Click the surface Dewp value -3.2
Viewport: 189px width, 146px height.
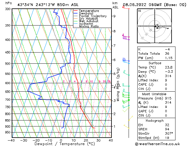pos(169,72)
